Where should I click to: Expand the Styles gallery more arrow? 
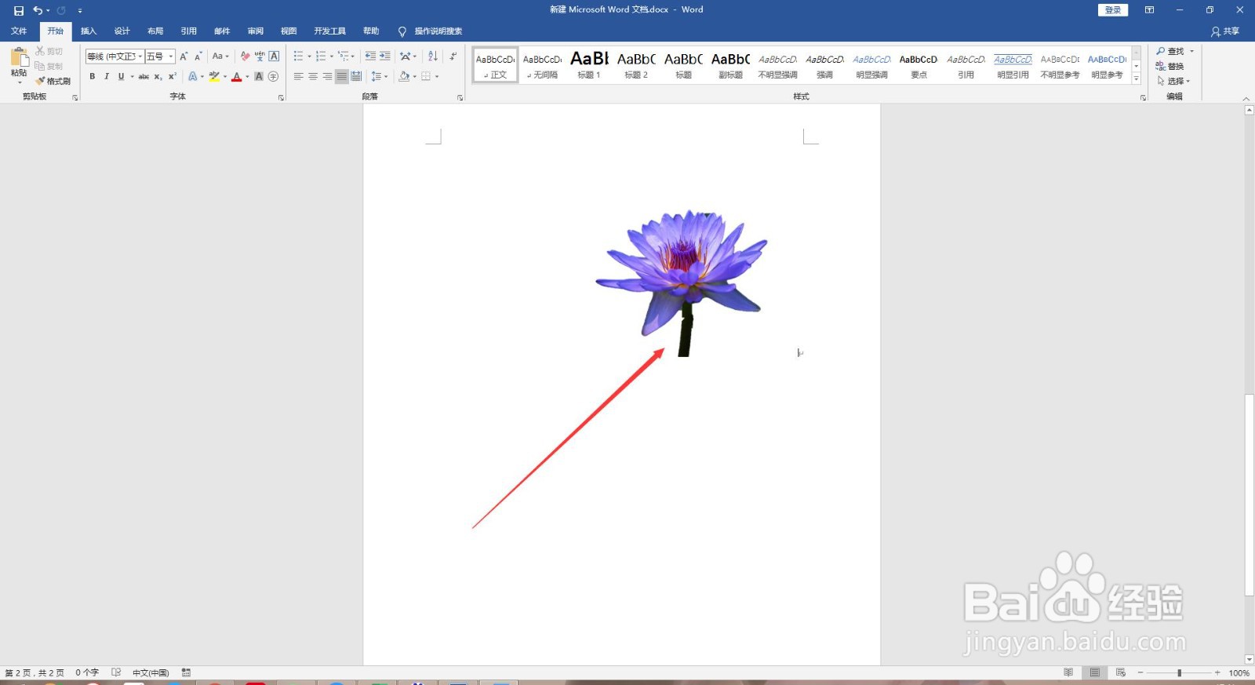coord(1137,79)
